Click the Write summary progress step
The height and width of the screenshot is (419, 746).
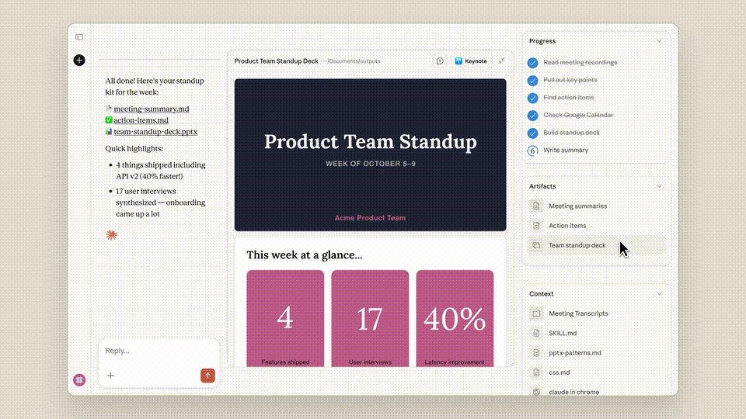tap(566, 151)
